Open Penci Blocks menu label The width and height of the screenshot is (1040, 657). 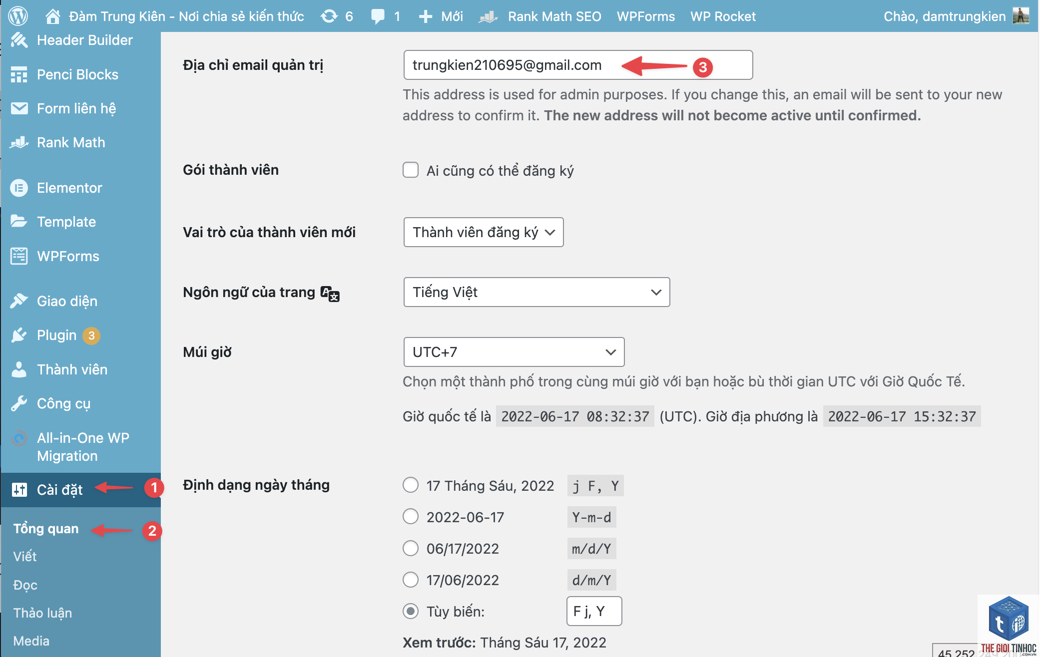(x=77, y=74)
